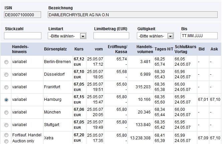
Task: Select the Stuttgart radio button
Action: tap(6, 125)
